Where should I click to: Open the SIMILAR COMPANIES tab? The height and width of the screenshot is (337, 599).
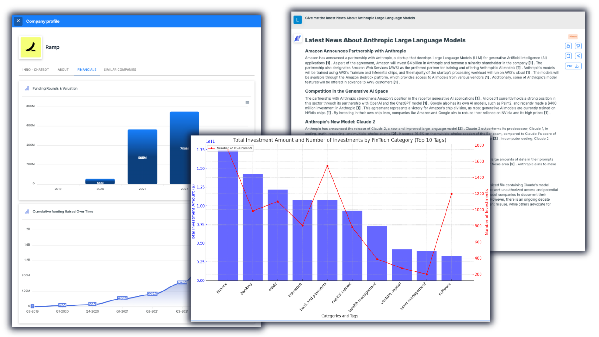[x=120, y=70]
